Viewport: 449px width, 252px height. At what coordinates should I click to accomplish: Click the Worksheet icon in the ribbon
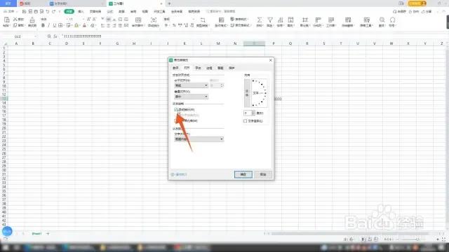pos(331,20)
